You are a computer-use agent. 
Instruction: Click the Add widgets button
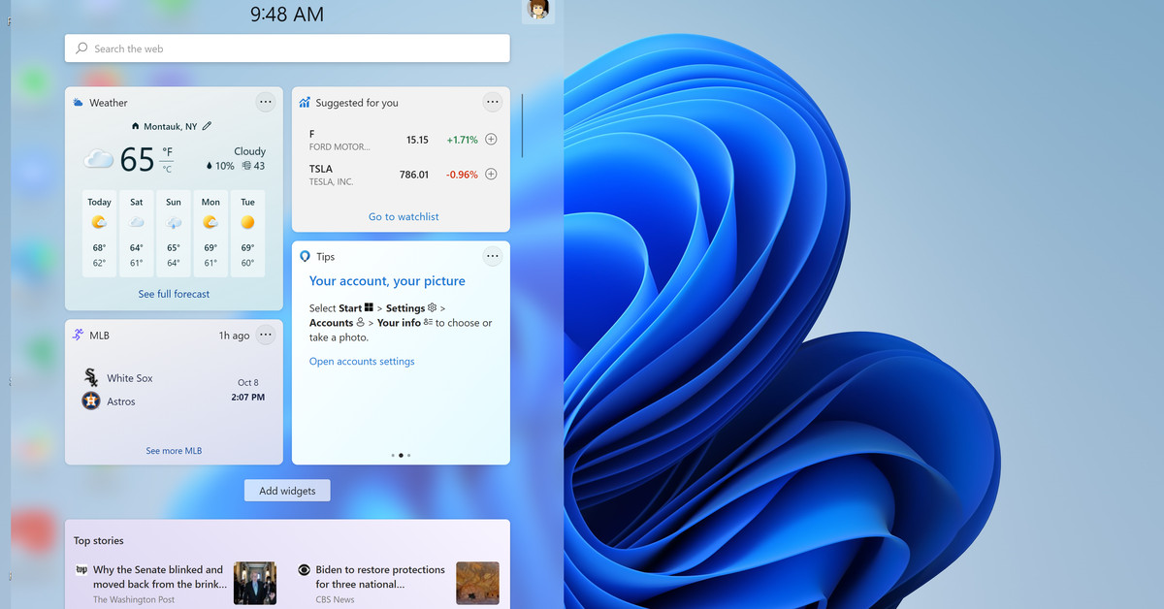coord(287,491)
